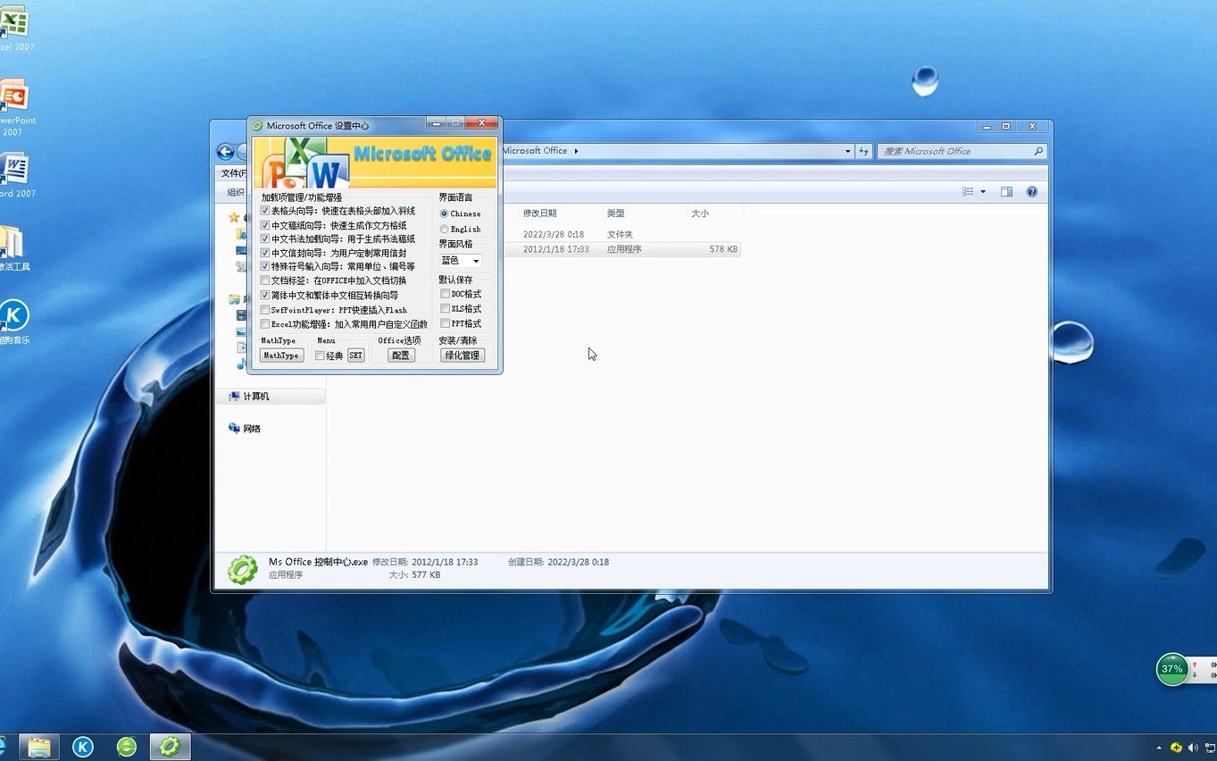The width and height of the screenshot is (1217, 761).
Task: Select English interface language
Action: (444, 229)
